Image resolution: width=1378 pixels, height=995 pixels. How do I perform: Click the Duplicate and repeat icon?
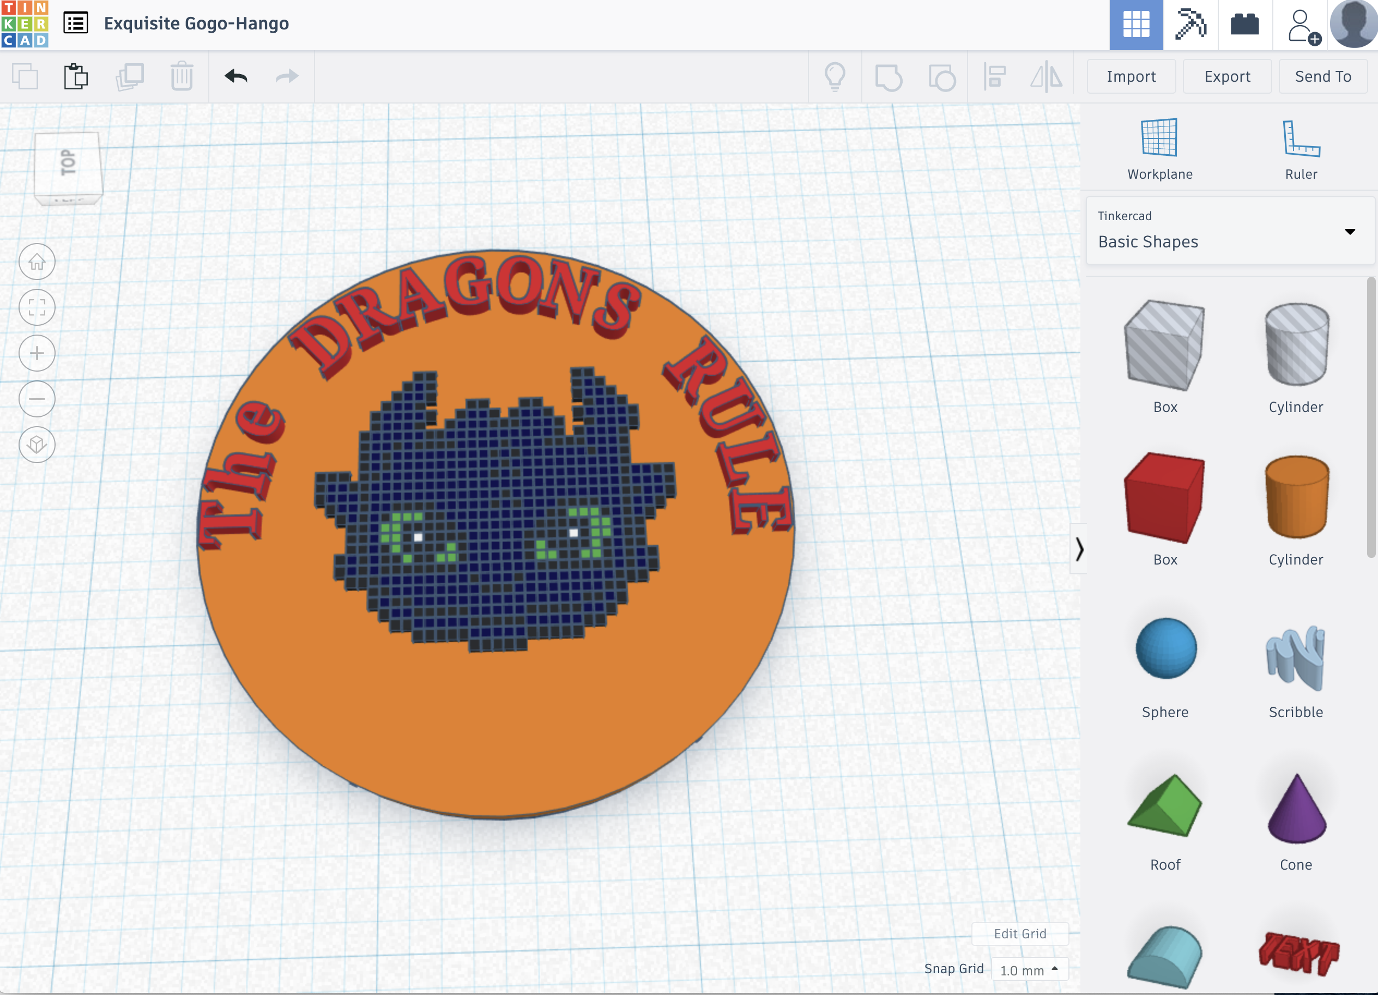[129, 76]
